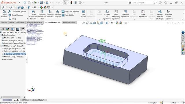Screen dimensions: 185x104
Task: Expand the Search Commands dropdown
Action: pos(156,3)
